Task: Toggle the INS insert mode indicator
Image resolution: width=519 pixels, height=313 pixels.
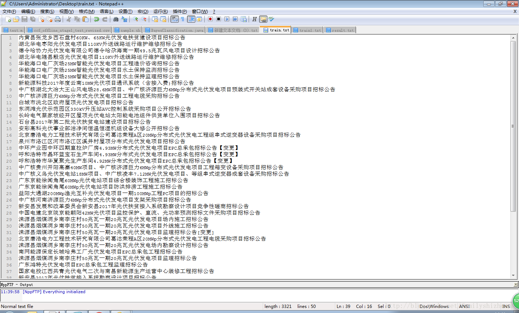Action: tap(506, 306)
